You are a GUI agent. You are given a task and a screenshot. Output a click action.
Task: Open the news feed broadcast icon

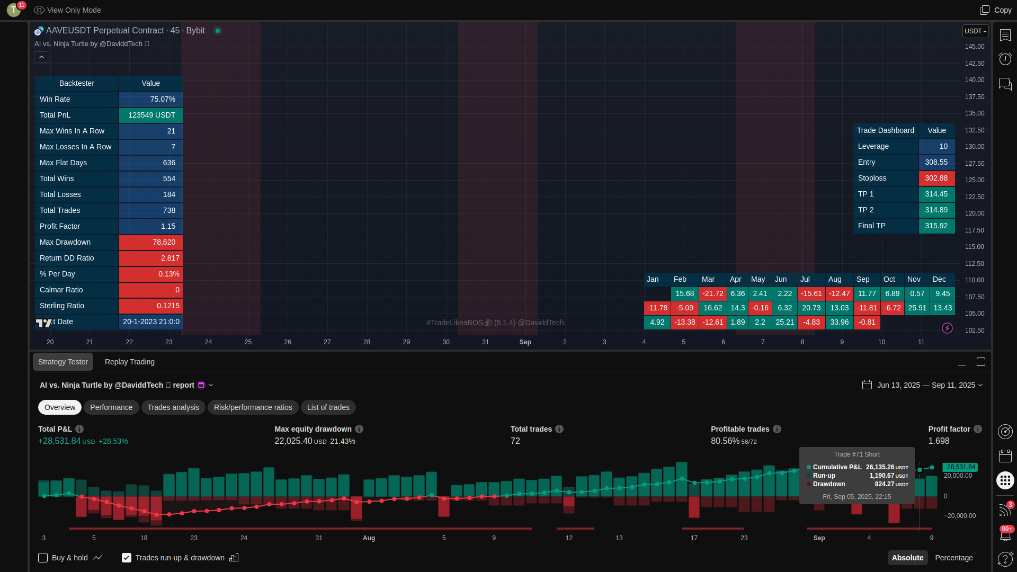coord(1005,510)
